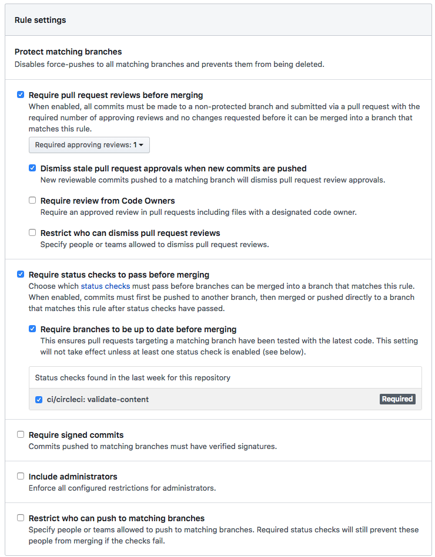Click the Require signed commits label
This screenshot has width=435, height=557.
click(x=76, y=435)
